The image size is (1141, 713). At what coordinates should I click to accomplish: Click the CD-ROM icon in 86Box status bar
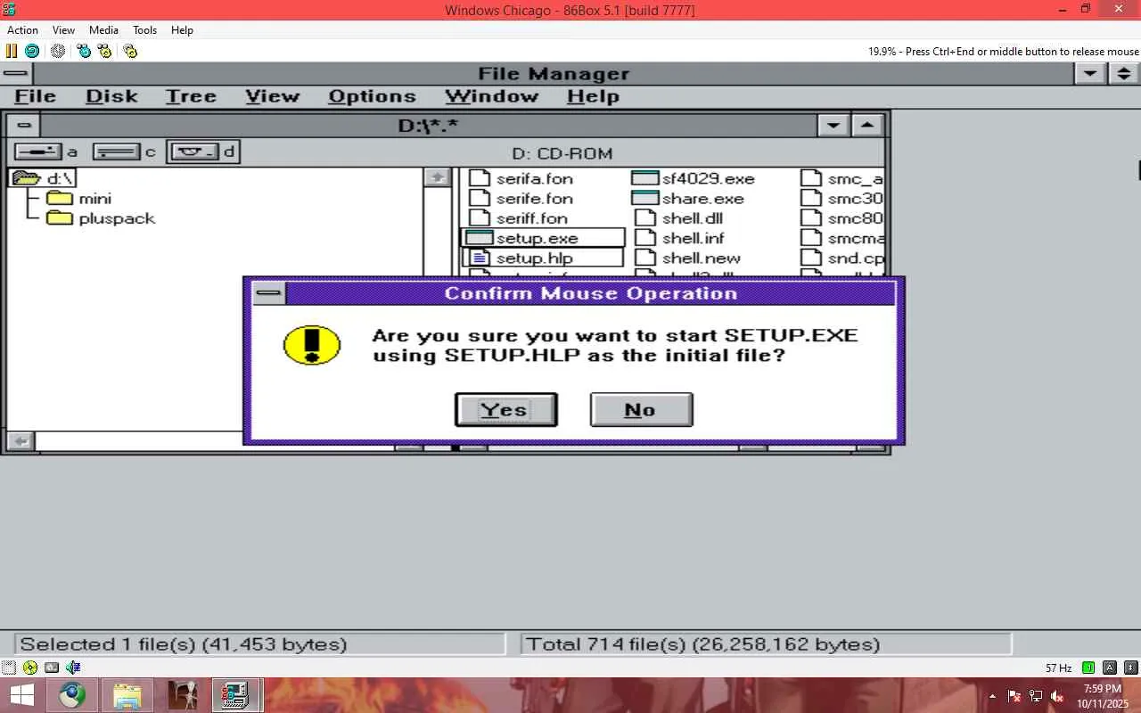(x=30, y=668)
